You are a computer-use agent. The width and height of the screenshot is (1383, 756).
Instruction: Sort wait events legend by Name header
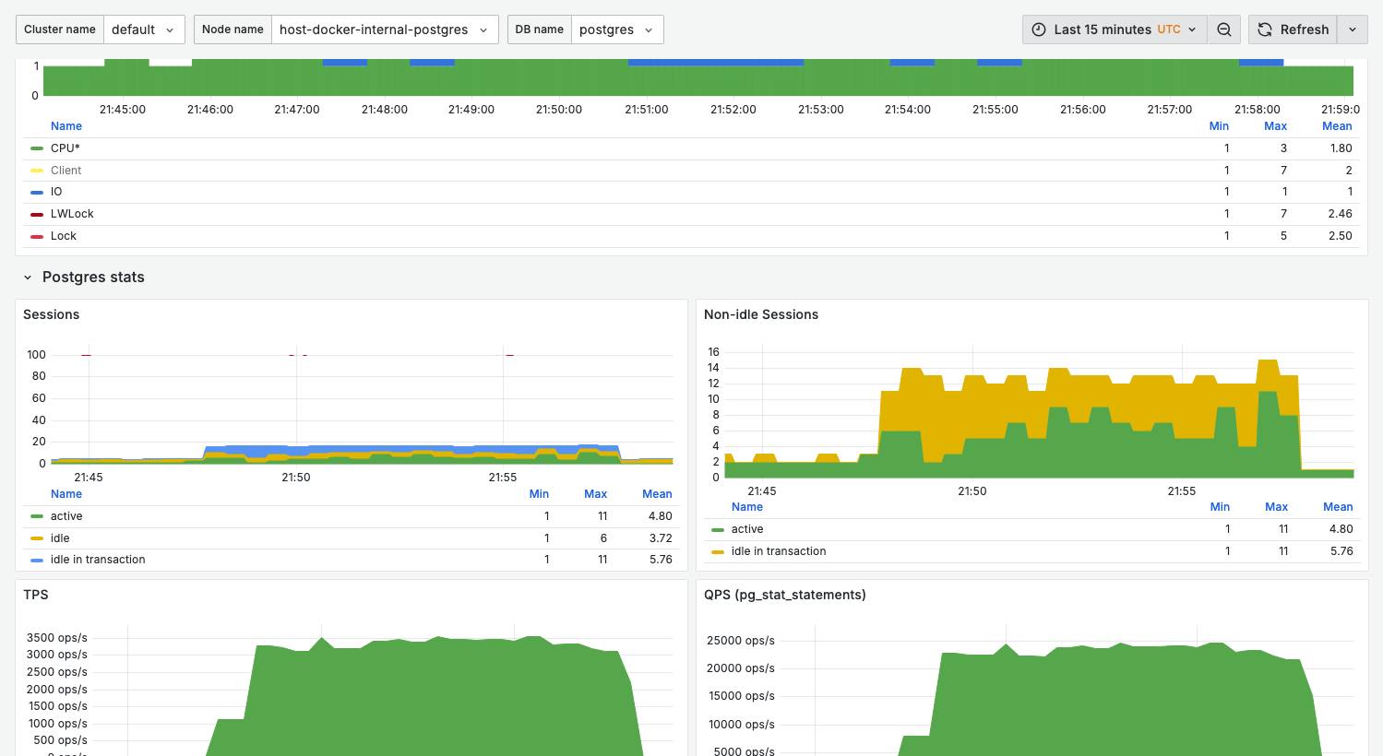click(66, 126)
